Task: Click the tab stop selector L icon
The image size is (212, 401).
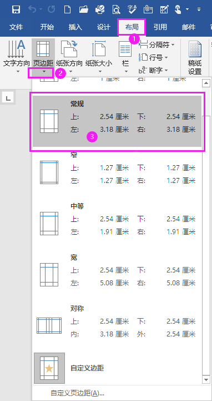Action: [8, 98]
